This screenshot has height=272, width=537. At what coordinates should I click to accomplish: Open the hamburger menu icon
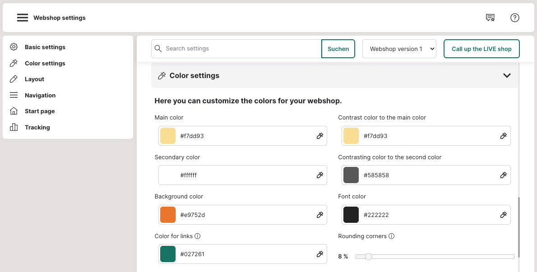(x=23, y=18)
